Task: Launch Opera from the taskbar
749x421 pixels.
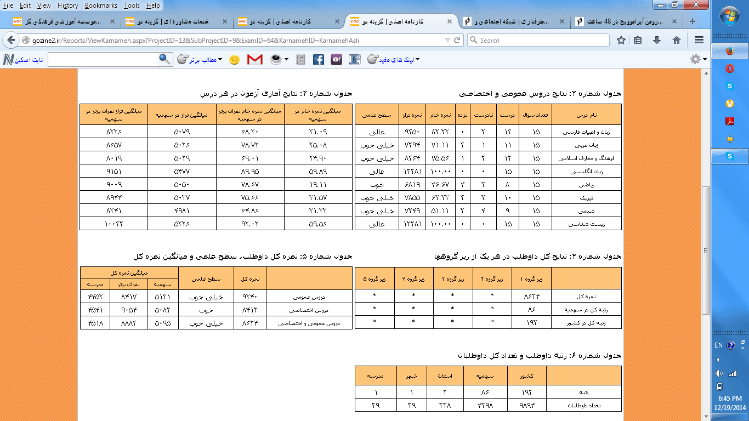Action: point(729,69)
